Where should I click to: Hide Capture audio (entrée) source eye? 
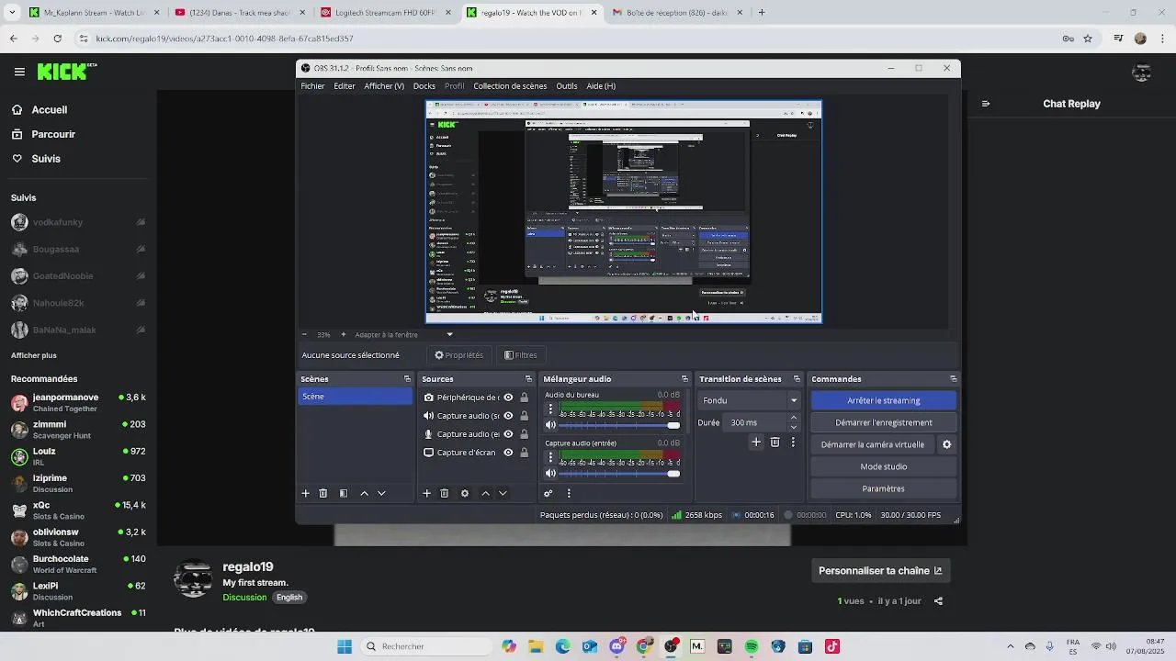tap(508, 434)
